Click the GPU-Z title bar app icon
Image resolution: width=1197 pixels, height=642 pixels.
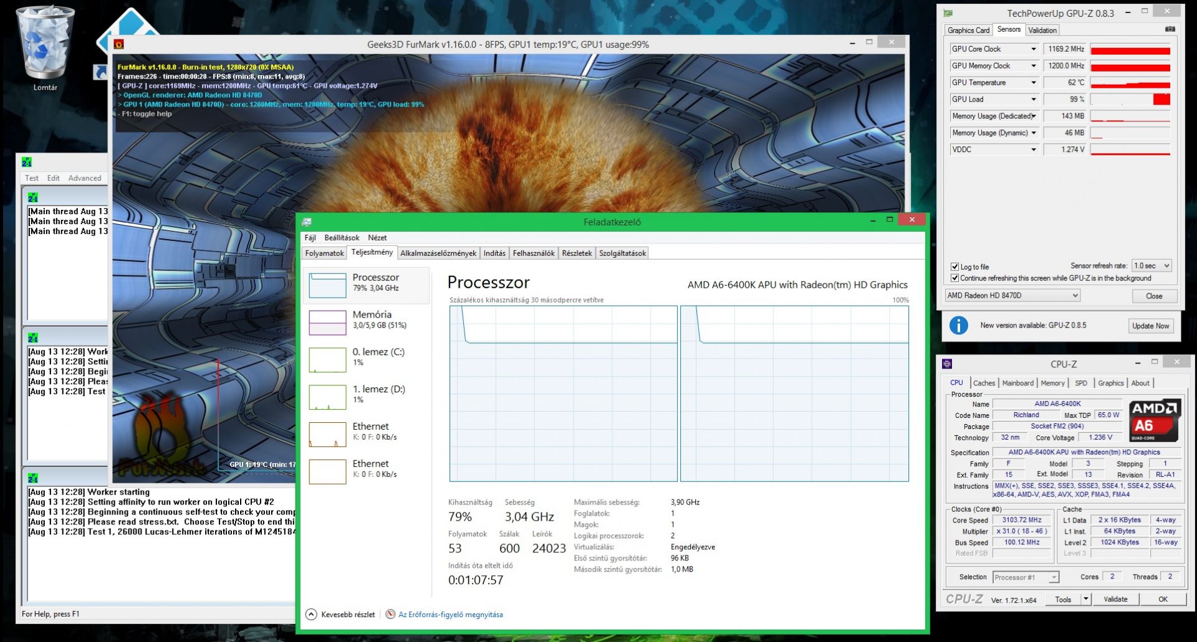[948, 13]
